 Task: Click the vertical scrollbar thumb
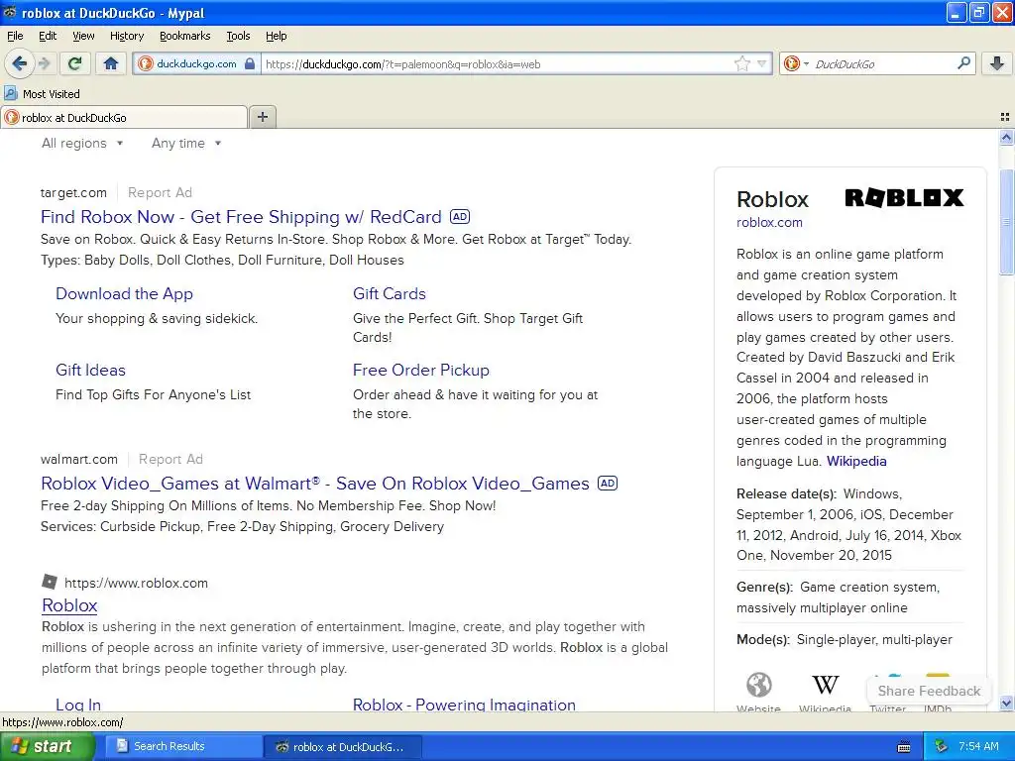pyautogui.click(x=1006, y=222)
